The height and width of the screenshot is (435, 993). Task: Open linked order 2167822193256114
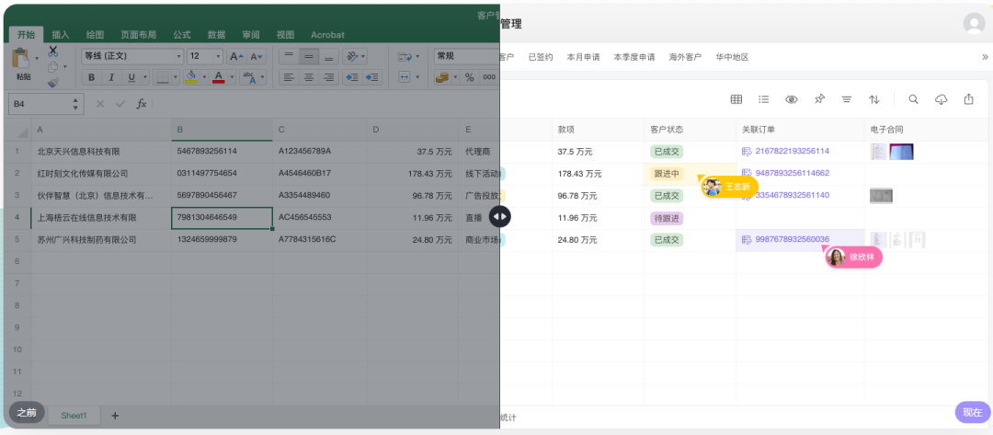[792, 151]
